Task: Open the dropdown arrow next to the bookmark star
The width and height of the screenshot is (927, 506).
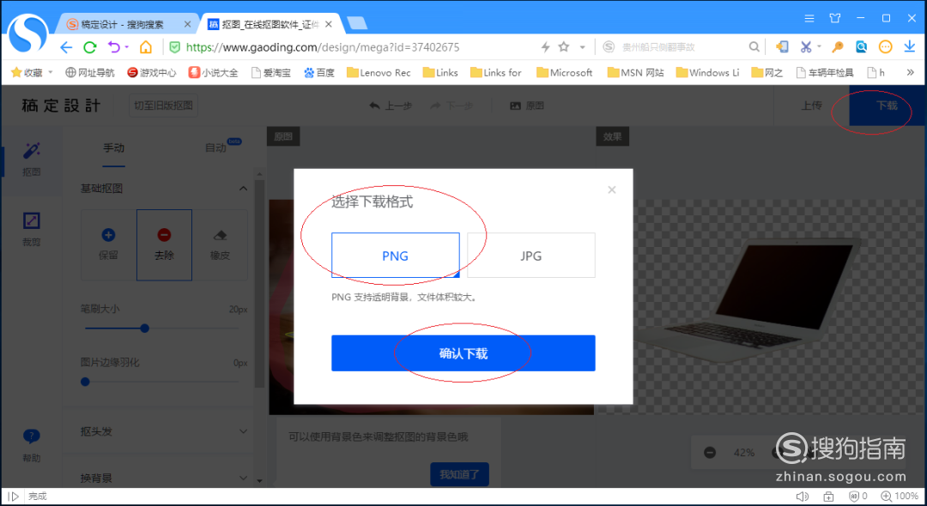Action: click(582, 47)
